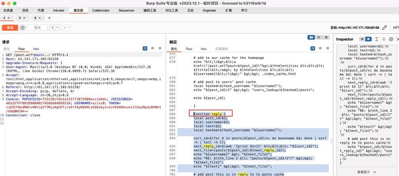399x176 pixels.
Task: Toggle word wrap in request editor
Action: pos(145,48)
